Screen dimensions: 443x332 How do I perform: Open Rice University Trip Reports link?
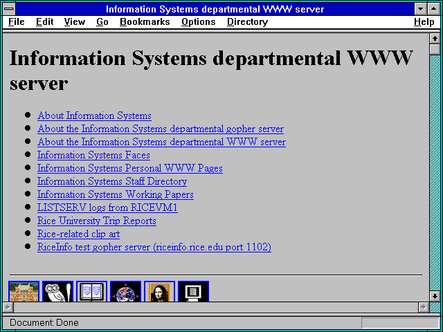pyautogui.click(x=97, y=221)
